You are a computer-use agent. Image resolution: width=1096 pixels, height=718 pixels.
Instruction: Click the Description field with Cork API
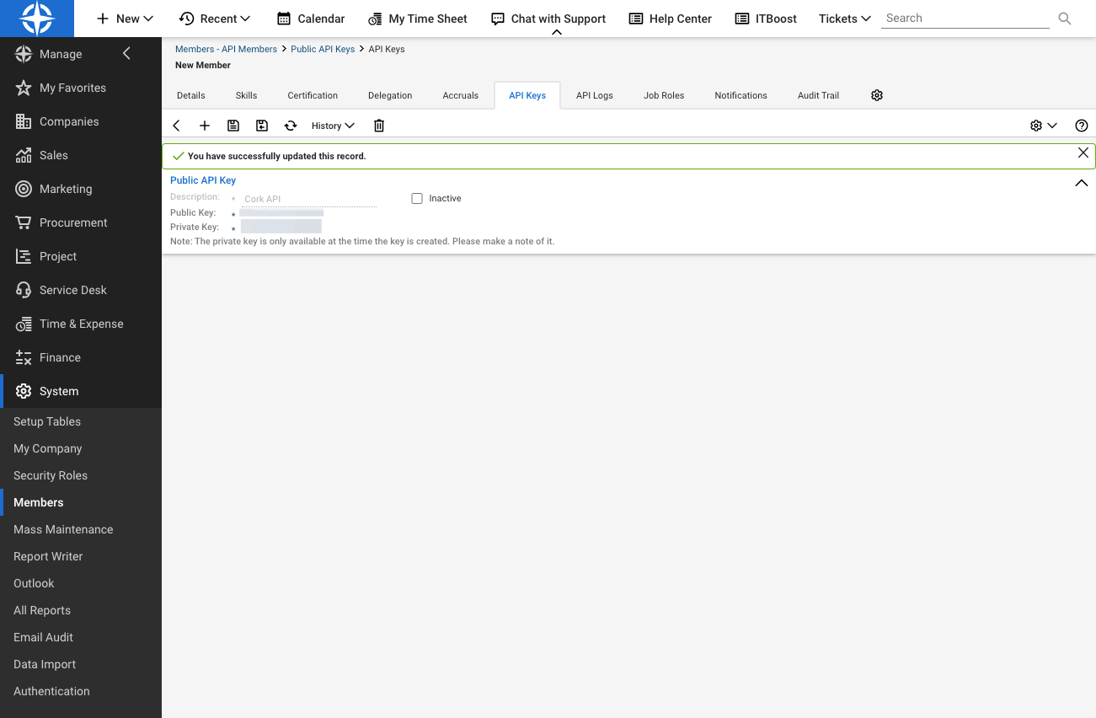click(x=309, y=199)
